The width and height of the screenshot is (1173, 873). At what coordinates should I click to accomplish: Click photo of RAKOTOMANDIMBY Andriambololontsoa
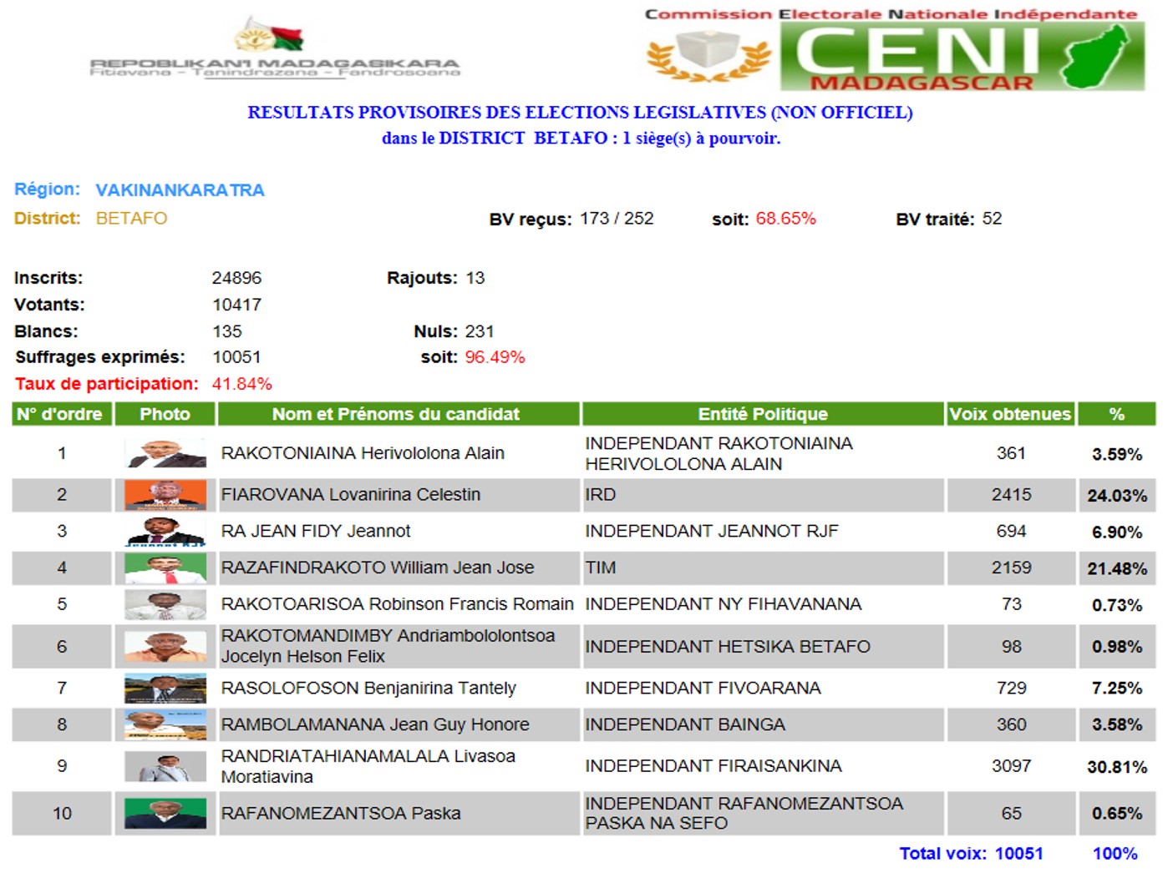click(165, 647)
